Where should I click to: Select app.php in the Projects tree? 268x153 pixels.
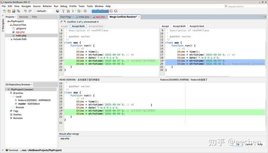click(x=20, y=32)
